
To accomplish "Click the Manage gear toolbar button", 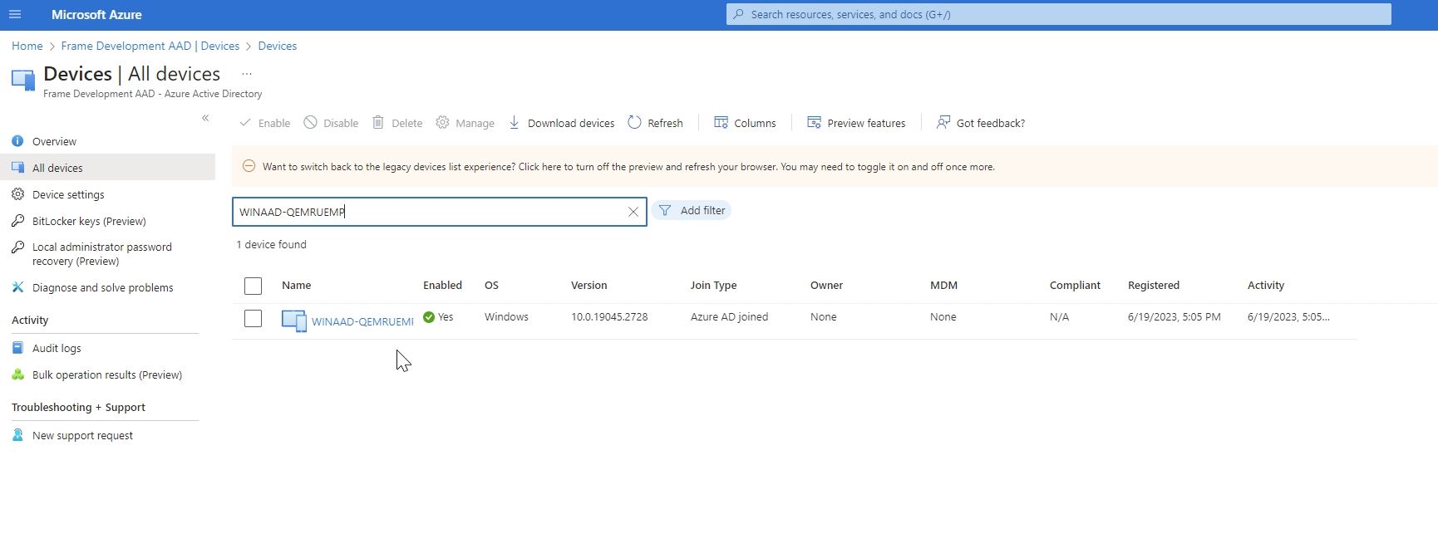I will coord(465,123).
